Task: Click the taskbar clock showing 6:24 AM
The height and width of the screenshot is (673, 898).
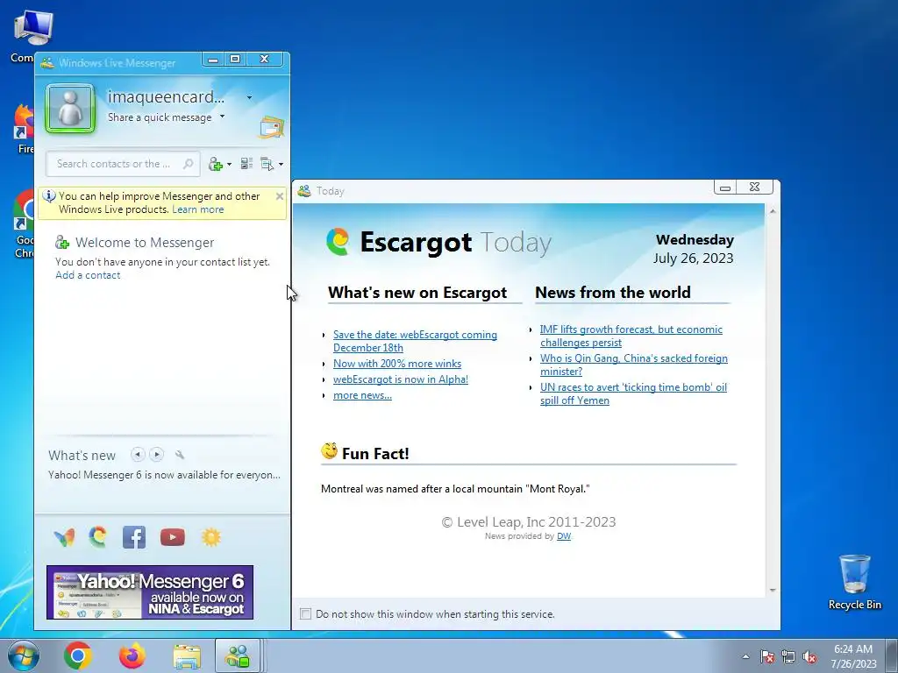Action: pyautogui.click(x=853, y=656)
